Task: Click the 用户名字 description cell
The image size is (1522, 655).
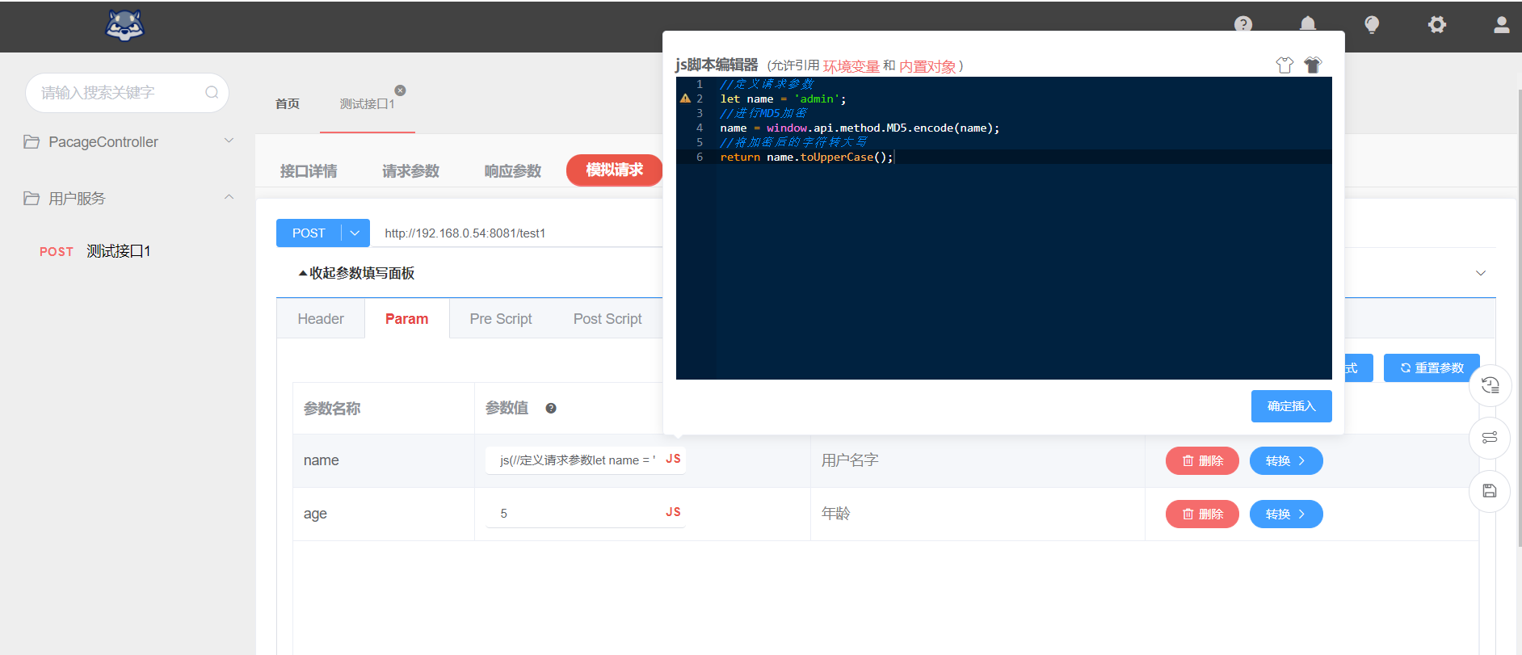Action: coord(978,460)
